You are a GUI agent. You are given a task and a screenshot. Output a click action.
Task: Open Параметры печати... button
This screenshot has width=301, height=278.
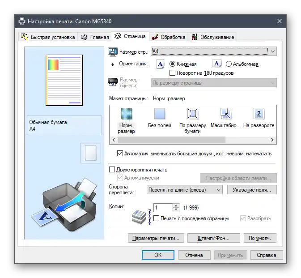pos(156,238)
